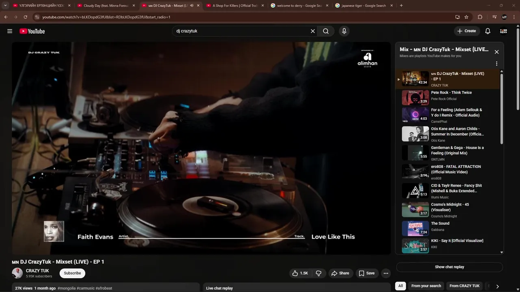Screen dimensions: 520x292
Task: Open media control icon in toolbar
Action: [x=494, y=17]
